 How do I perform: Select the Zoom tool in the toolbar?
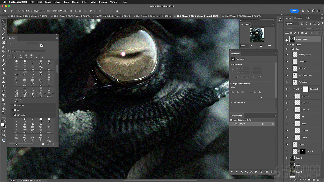click(x=3, y=113)
